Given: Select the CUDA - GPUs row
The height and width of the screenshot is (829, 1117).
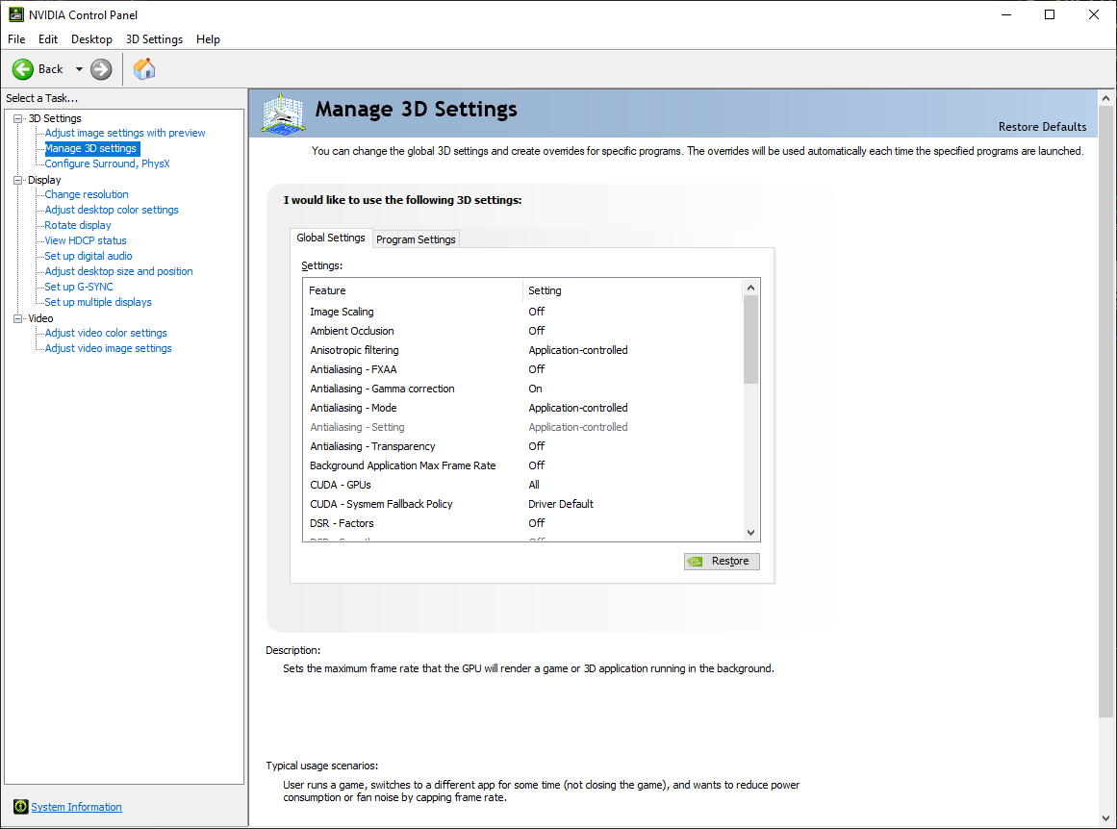Looking at the screenshot, I should tap(522, 485).
